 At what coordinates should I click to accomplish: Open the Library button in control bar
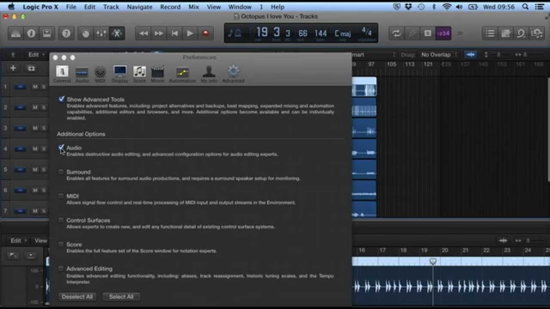tap(16, 33)
